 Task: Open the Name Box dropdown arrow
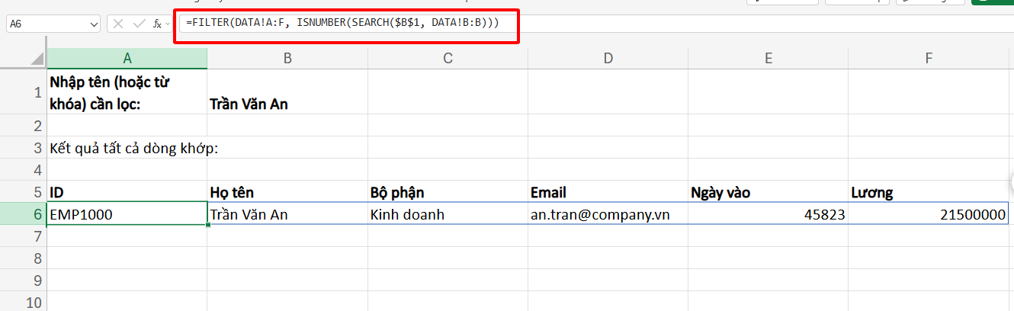94,24
